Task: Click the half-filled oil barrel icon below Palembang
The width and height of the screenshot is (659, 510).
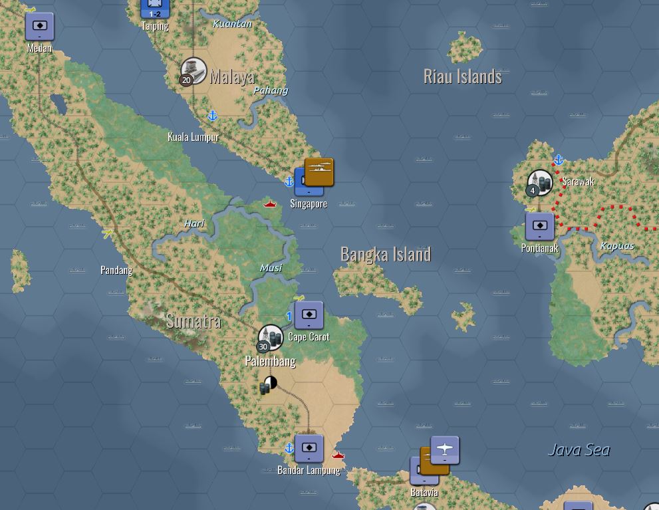Action: click(x=268, y=385)
